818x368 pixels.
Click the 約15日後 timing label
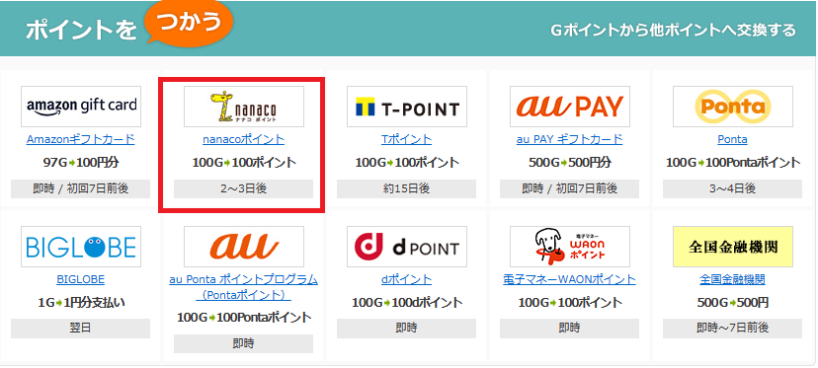tap(406, 188)
